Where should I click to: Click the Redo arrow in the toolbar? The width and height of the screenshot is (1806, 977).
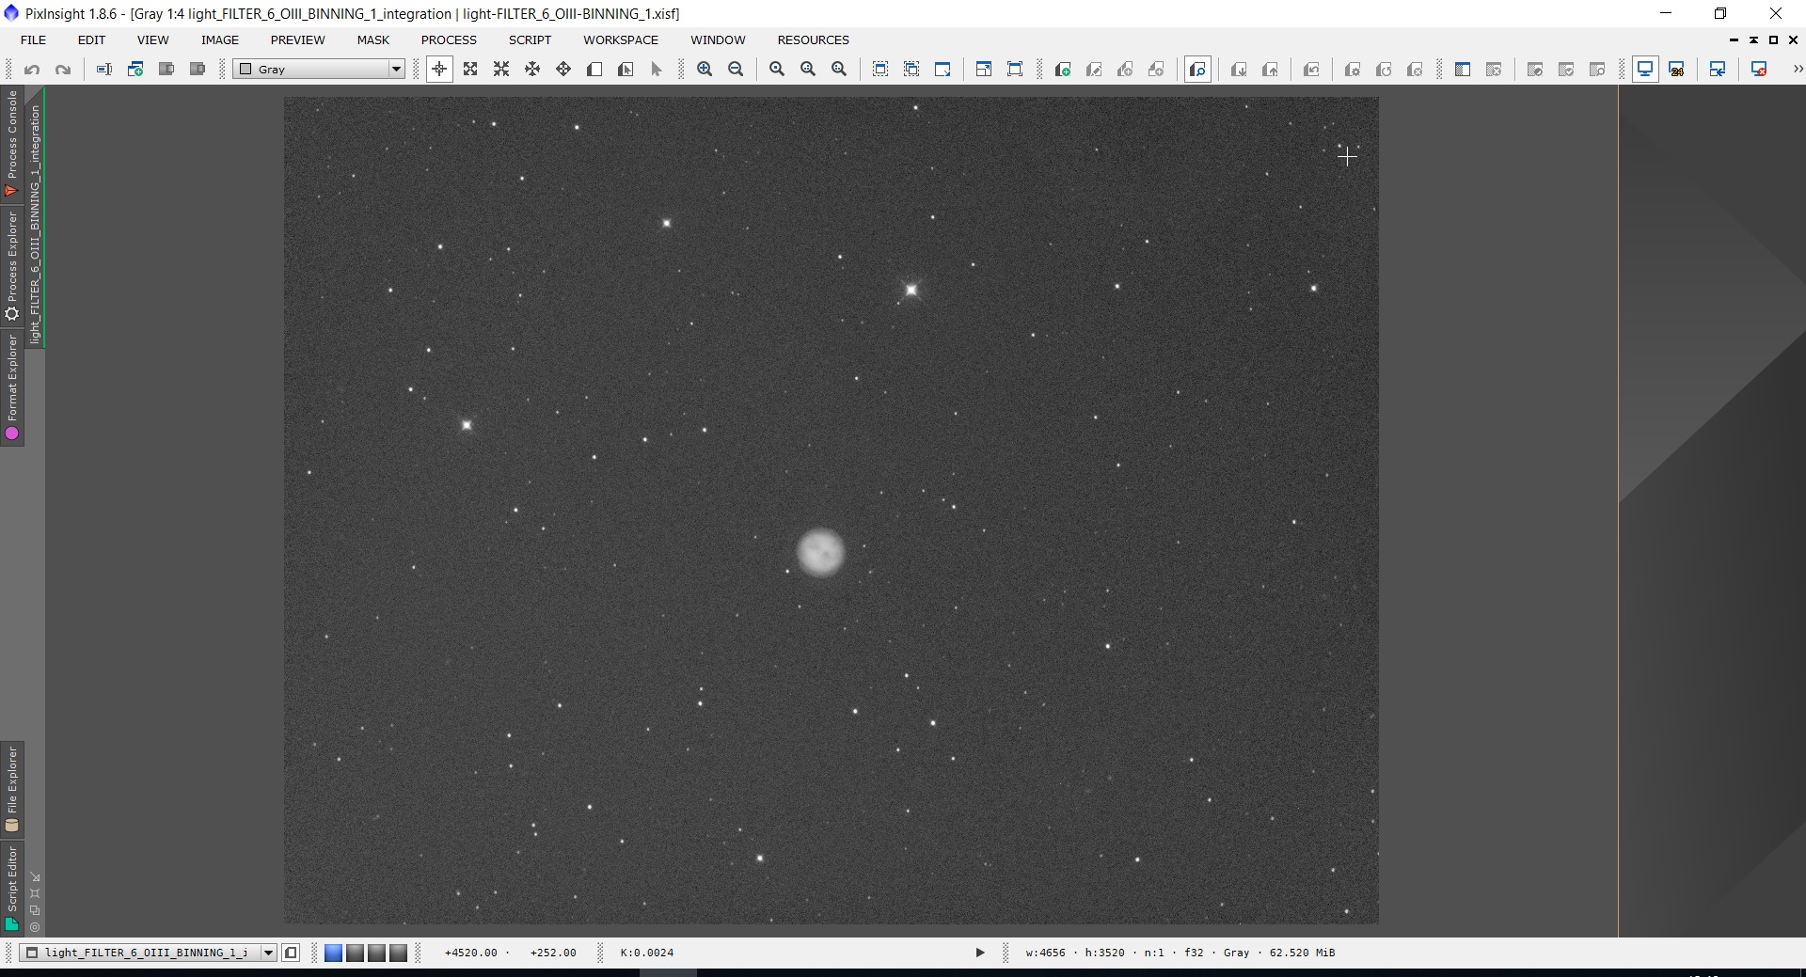(63, 70)
